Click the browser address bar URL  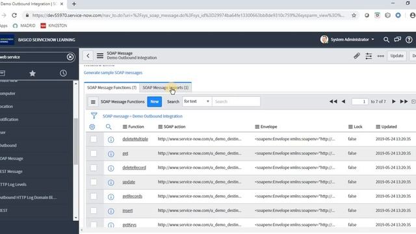188,16
